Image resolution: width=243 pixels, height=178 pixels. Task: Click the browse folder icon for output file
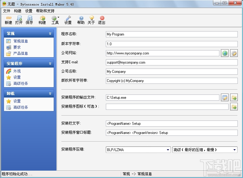click(234, 98)
